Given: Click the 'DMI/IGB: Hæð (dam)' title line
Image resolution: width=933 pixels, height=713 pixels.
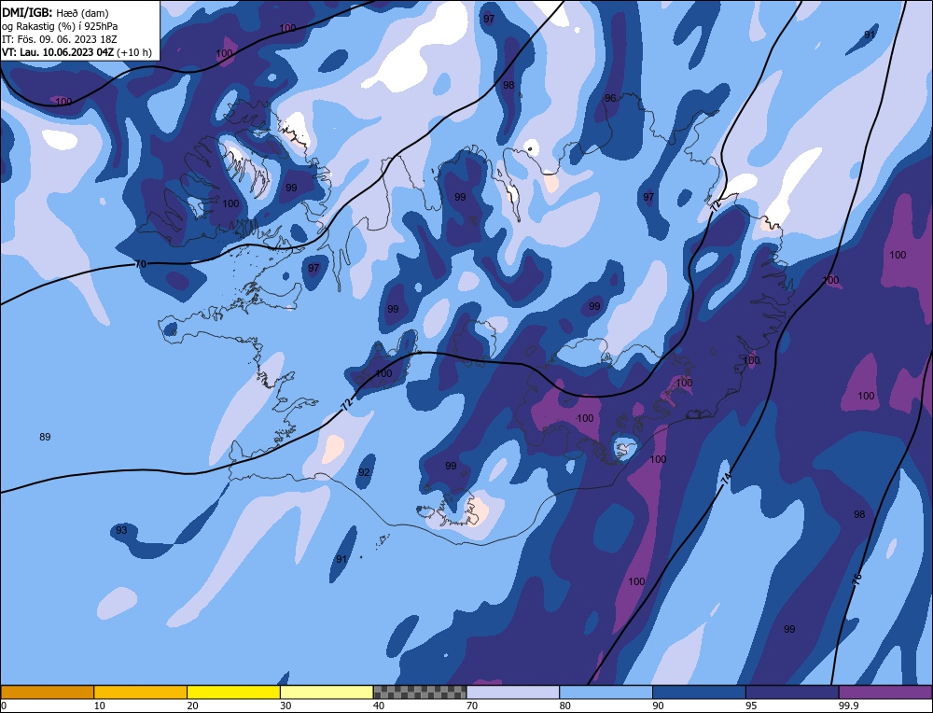Looking at the screenshot, I should click(55, 12).
